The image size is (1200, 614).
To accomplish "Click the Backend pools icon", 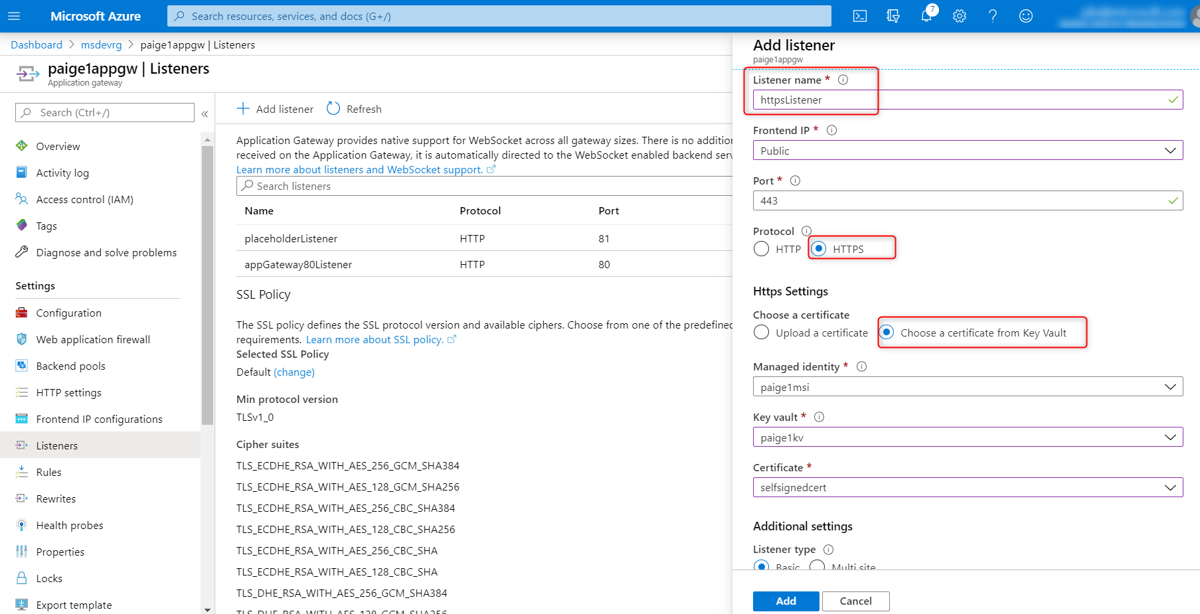I will tap(22, 366).
